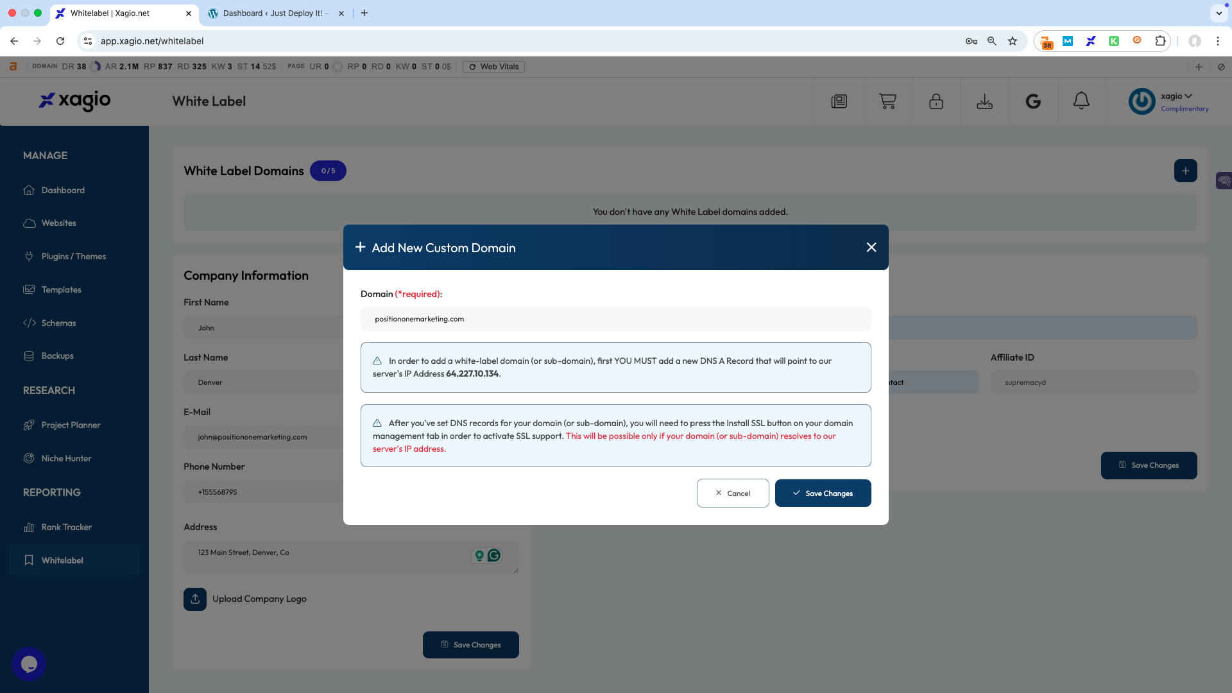
Task: Click the Google G icon
Action: click(1033, 101)
